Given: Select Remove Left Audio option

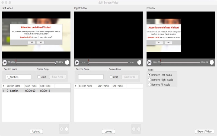Looking at the screenshot, I should click(149, 75).
